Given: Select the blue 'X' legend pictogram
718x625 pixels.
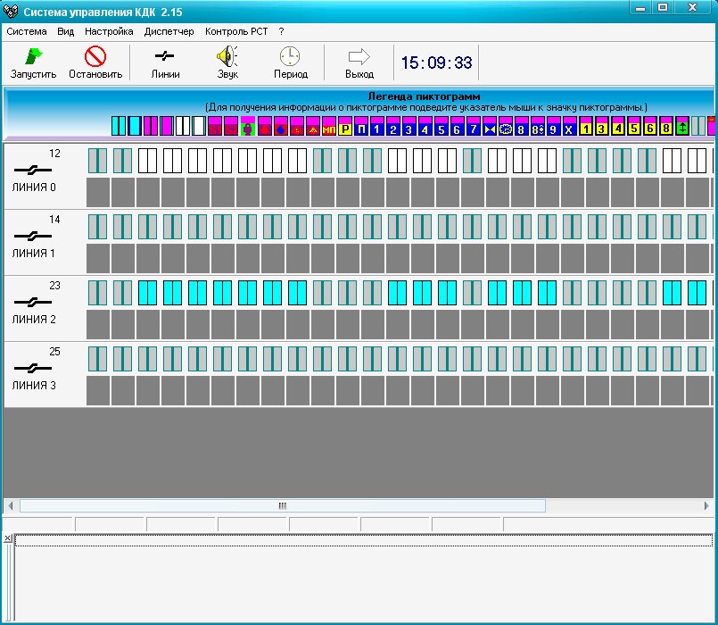Looking at the screenshot, I should [569, 129].
